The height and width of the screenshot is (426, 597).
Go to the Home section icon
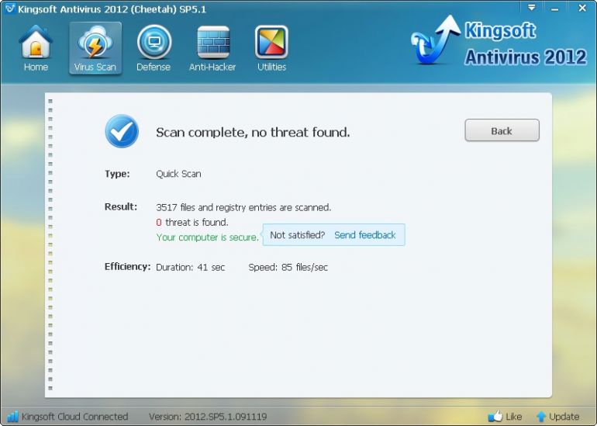click(x=36, y=43)
